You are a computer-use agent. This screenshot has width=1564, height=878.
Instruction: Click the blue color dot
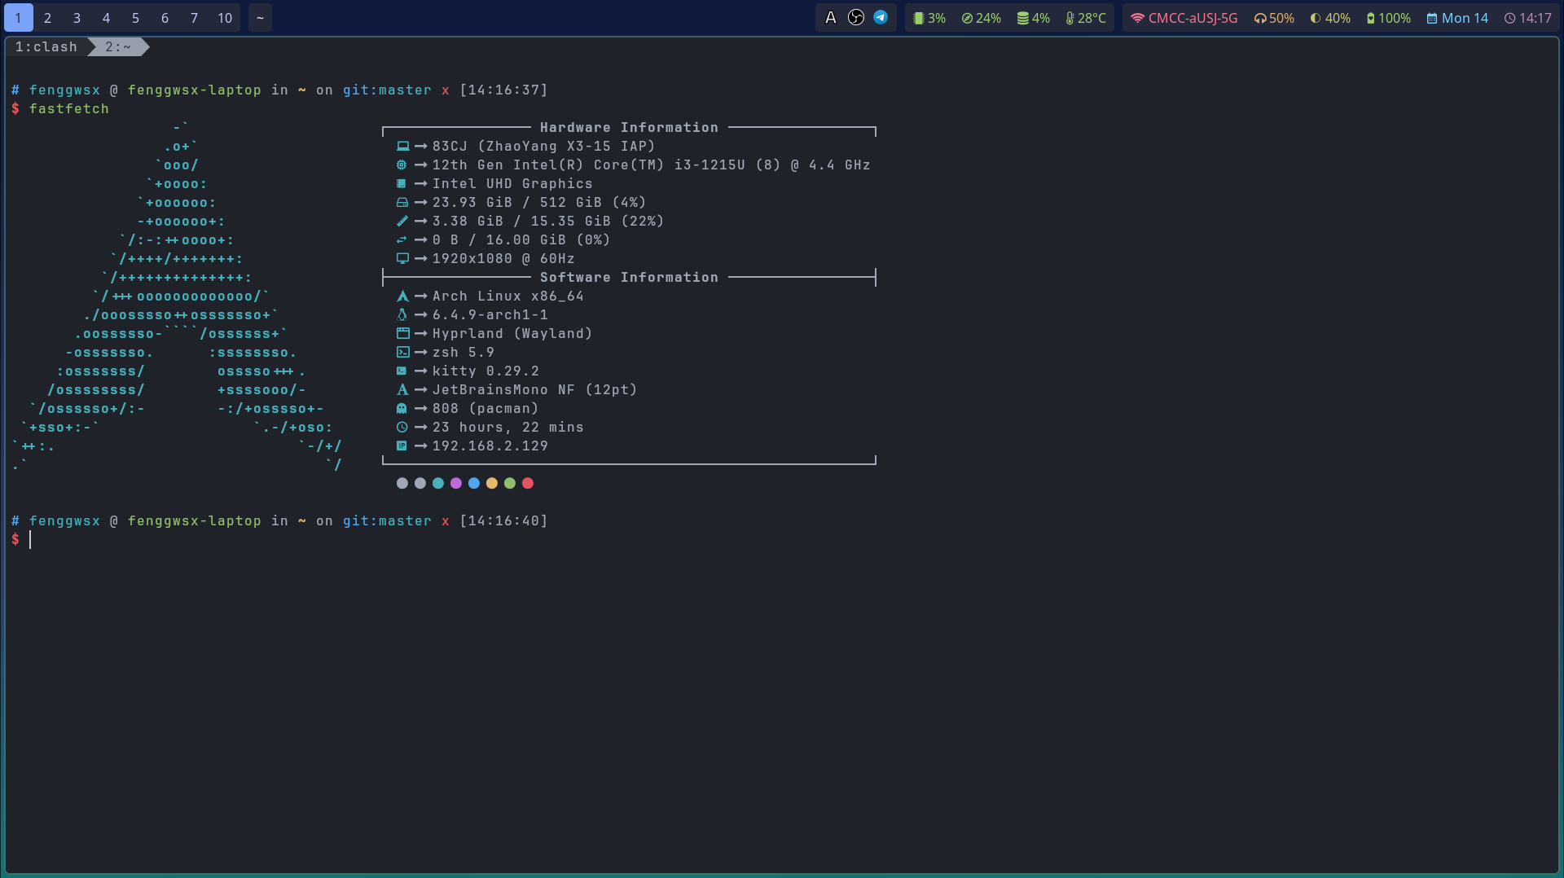[x=474, y=484]
